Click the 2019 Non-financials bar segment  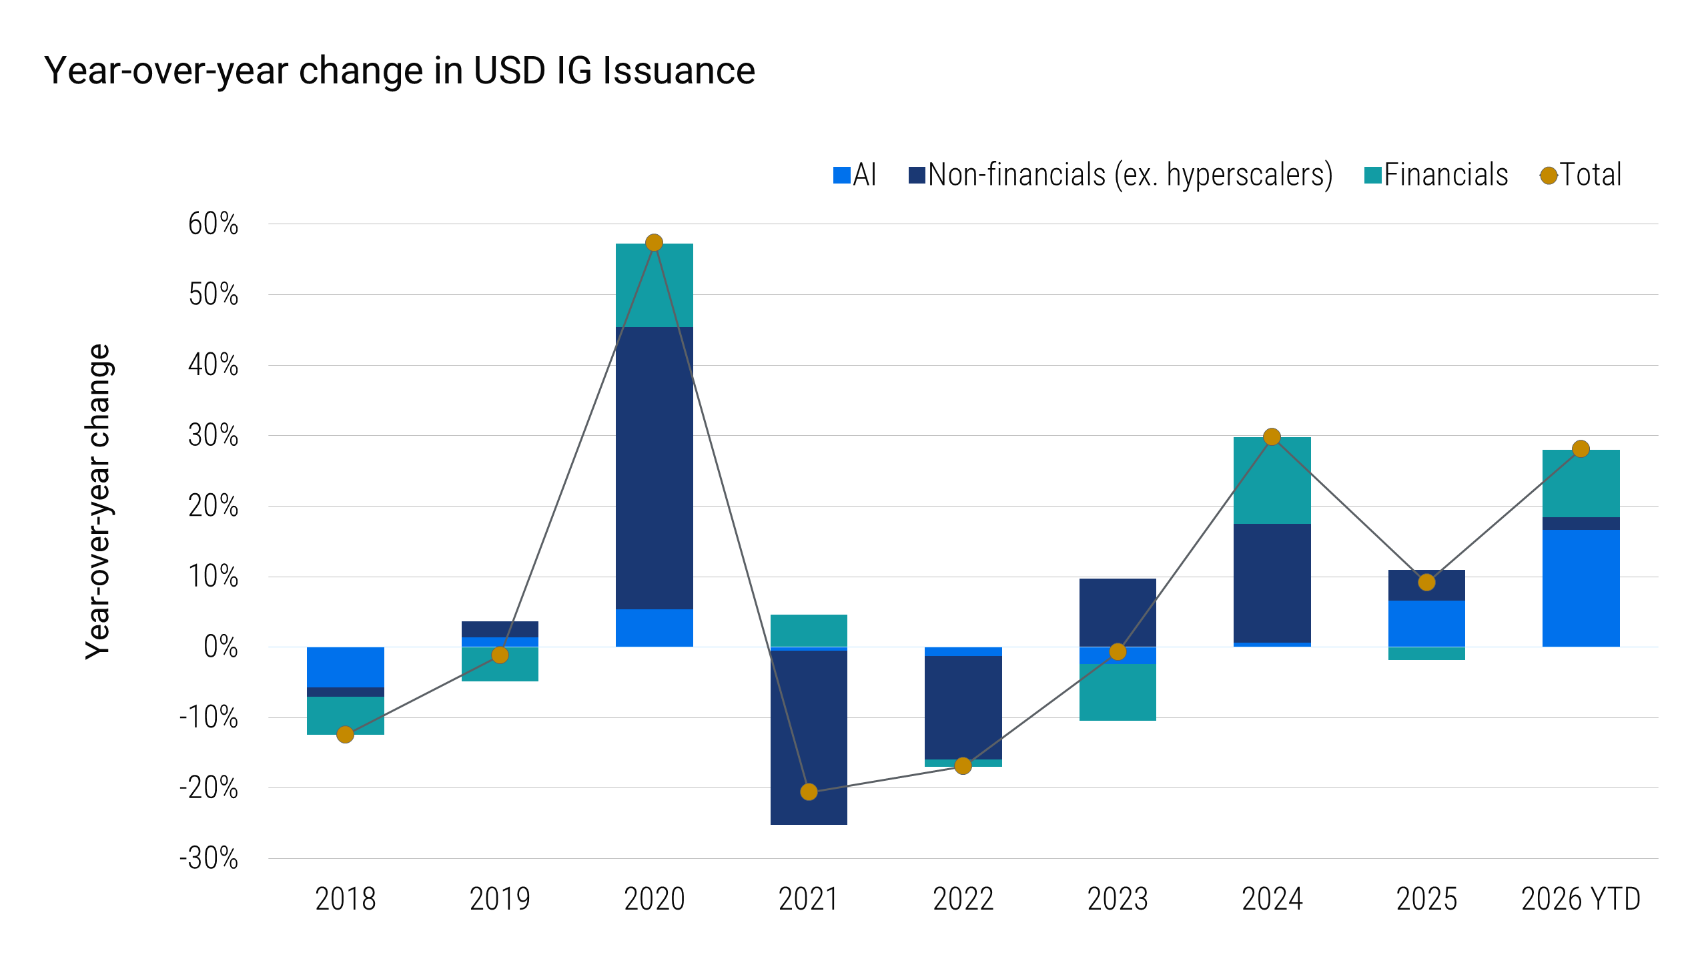click(x=500, y=629)
